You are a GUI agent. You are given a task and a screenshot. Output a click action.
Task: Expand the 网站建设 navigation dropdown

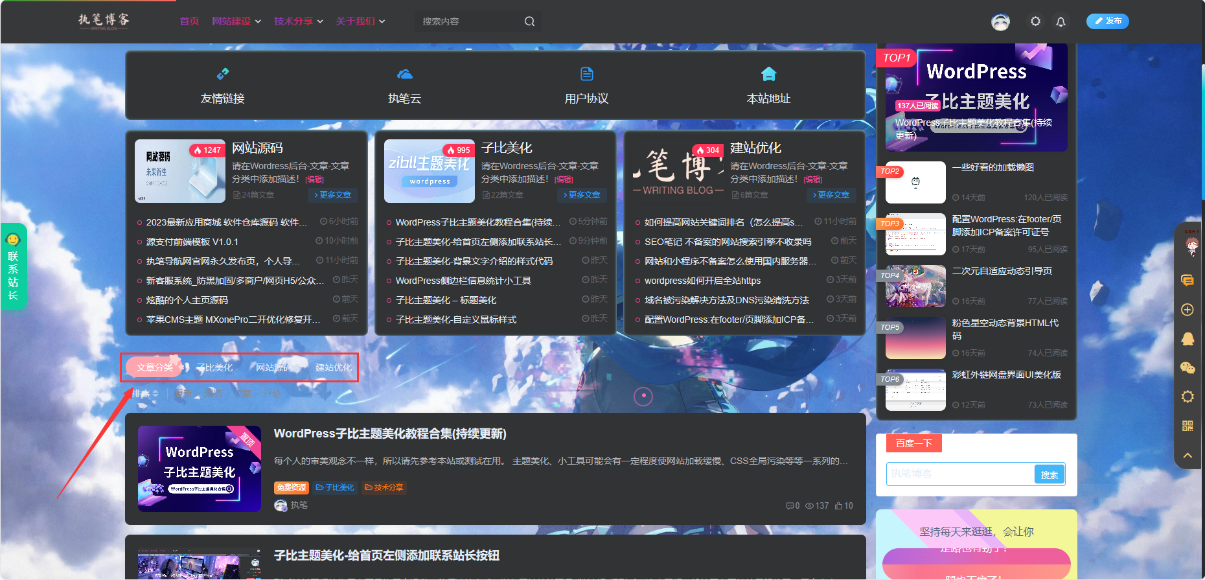tap(236, 21)
